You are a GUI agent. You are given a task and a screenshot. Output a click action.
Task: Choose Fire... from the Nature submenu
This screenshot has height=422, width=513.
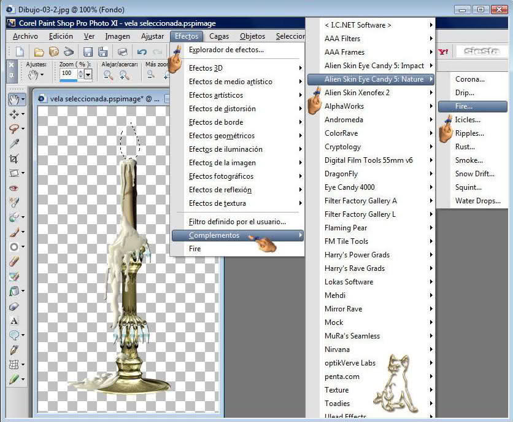pos(472,106)
